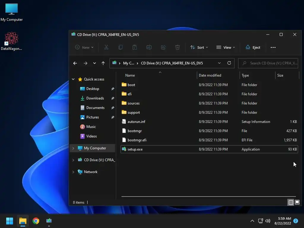Image resolution: width=304 pixels, height=228 pixels.
Task: Select the boot folder
Action: [209, 85]
